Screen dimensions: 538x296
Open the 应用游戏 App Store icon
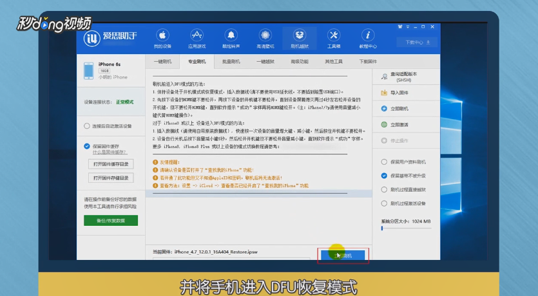point(197,35)
